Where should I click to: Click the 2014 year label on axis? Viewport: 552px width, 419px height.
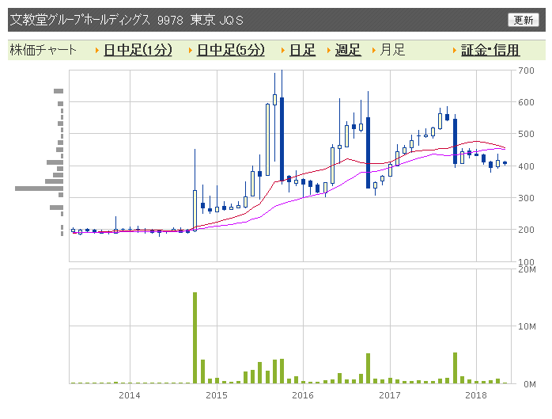(130, 395)
